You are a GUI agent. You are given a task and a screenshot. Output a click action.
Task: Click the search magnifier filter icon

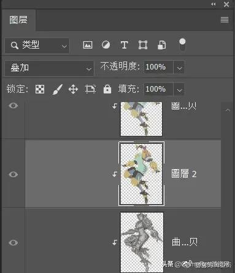click(x=14, y=45)
